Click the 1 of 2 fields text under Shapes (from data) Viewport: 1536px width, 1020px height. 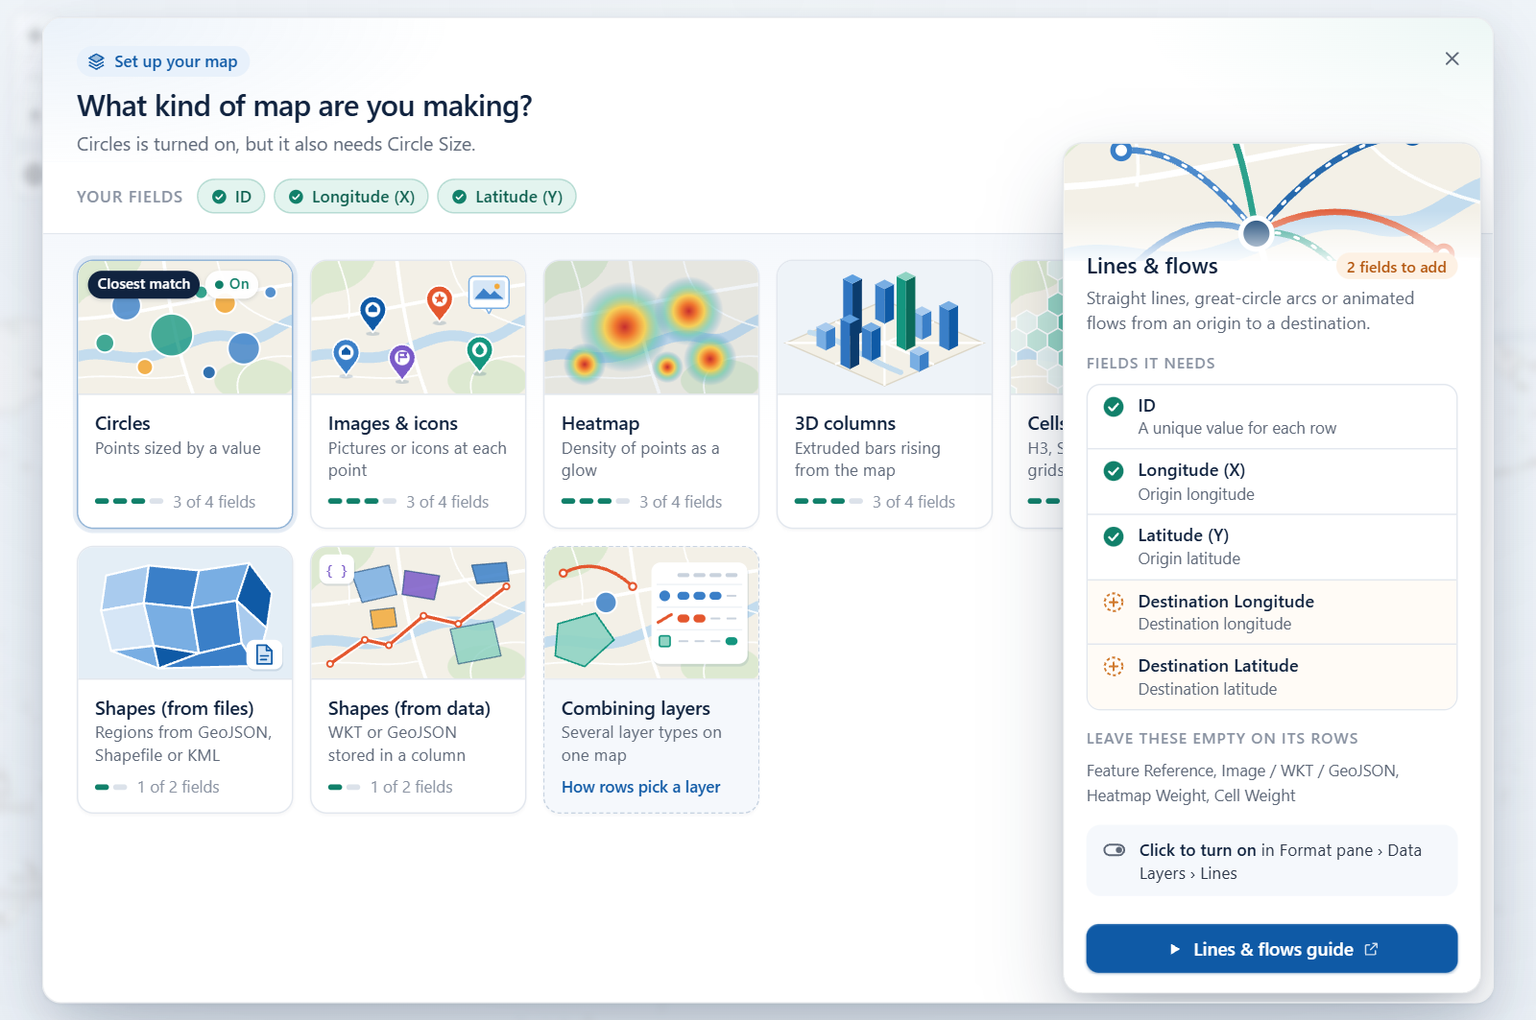pyautogui.click(x=412, y=787)
